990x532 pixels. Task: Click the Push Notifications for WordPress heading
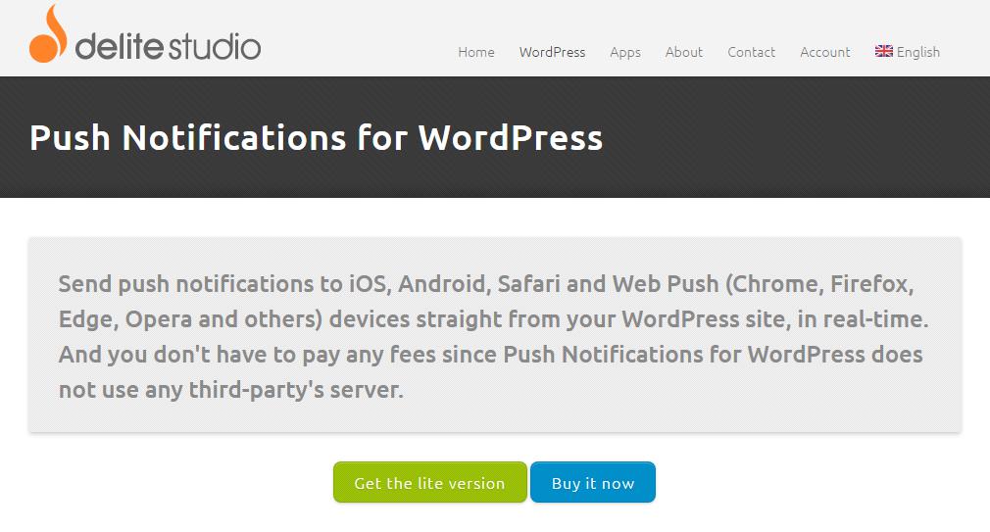pos(316,137)
